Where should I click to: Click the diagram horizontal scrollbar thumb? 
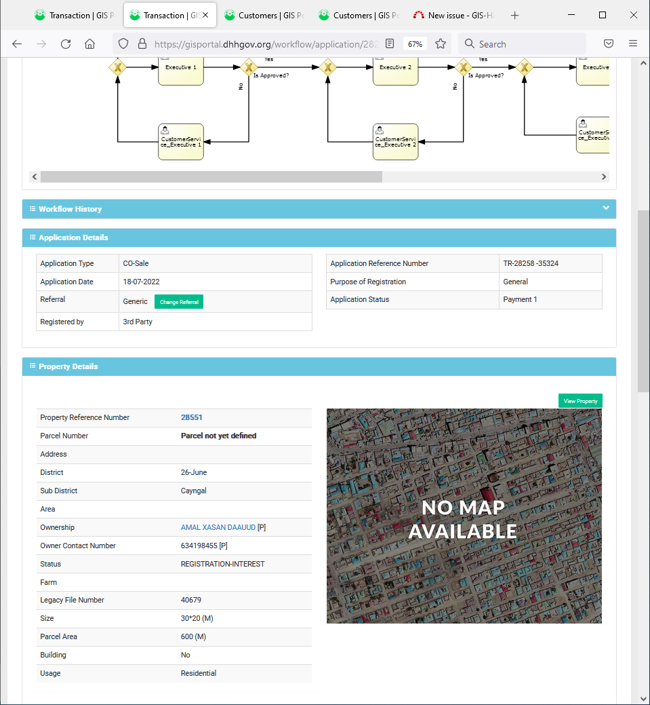coord(211,176)
